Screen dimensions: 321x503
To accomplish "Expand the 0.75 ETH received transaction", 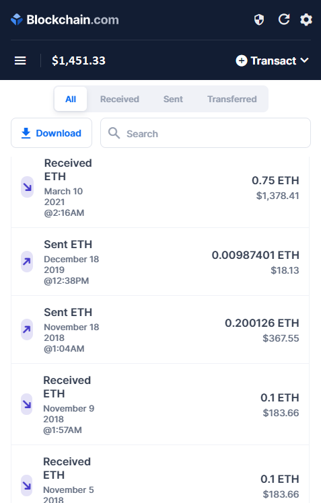I will 160,190.
